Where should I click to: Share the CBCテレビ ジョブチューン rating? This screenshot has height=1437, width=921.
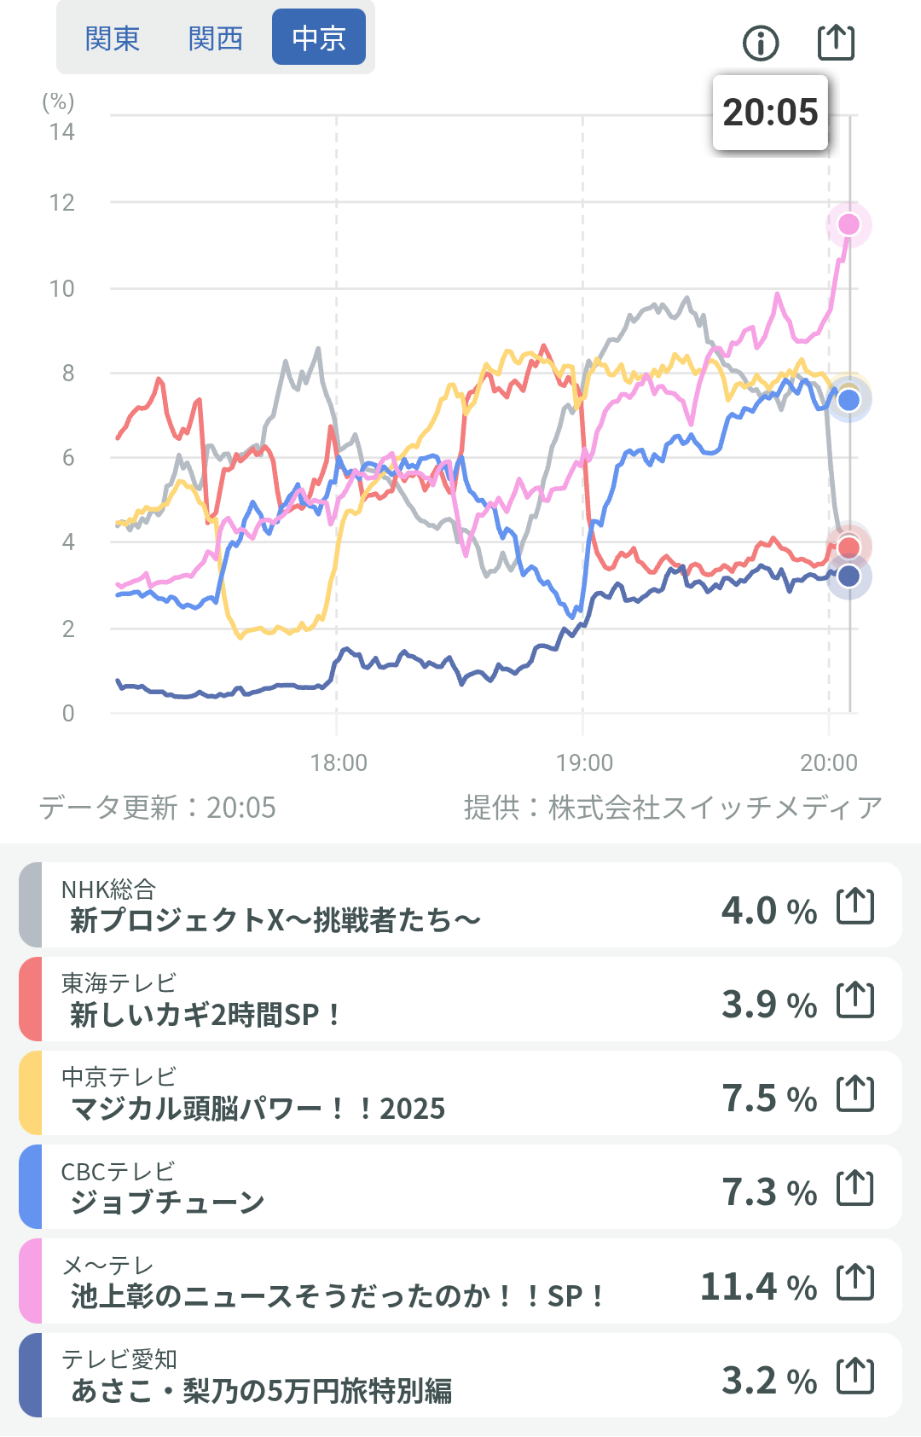(x=855, y=1187)
